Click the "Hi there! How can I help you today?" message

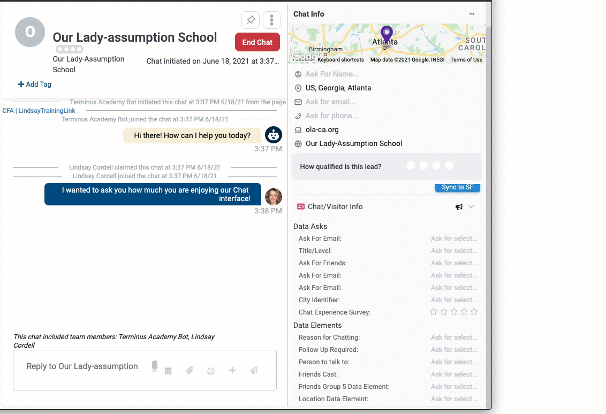[x=192, y=135]
